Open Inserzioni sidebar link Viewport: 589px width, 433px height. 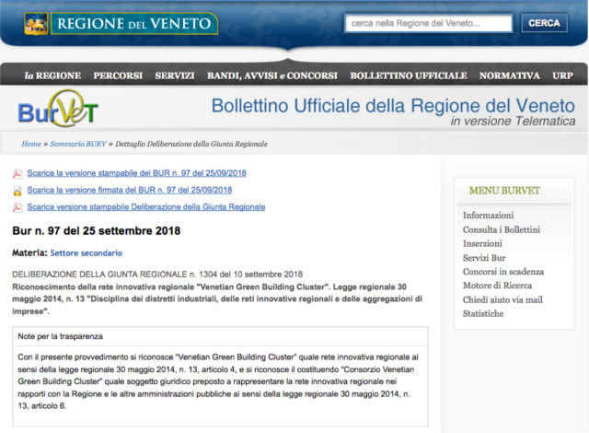[x=482, y=243]
